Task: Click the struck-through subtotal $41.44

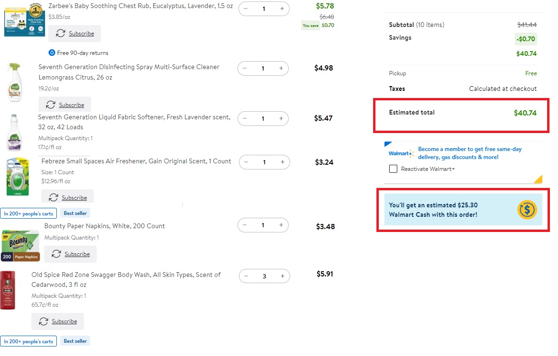Action: [x=527, y=25]
